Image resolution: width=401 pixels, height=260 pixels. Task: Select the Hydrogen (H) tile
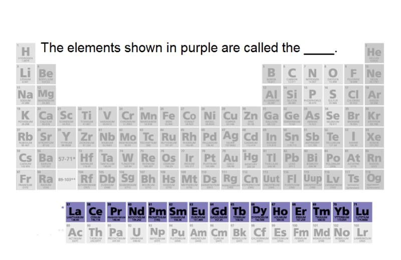[x=26, y=53]
